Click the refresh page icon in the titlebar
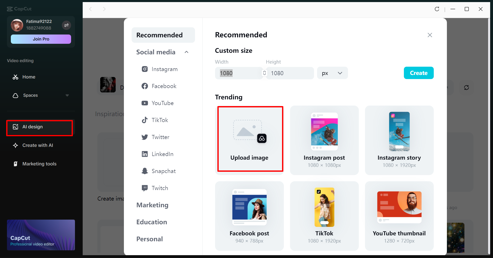 pos(437,9)
